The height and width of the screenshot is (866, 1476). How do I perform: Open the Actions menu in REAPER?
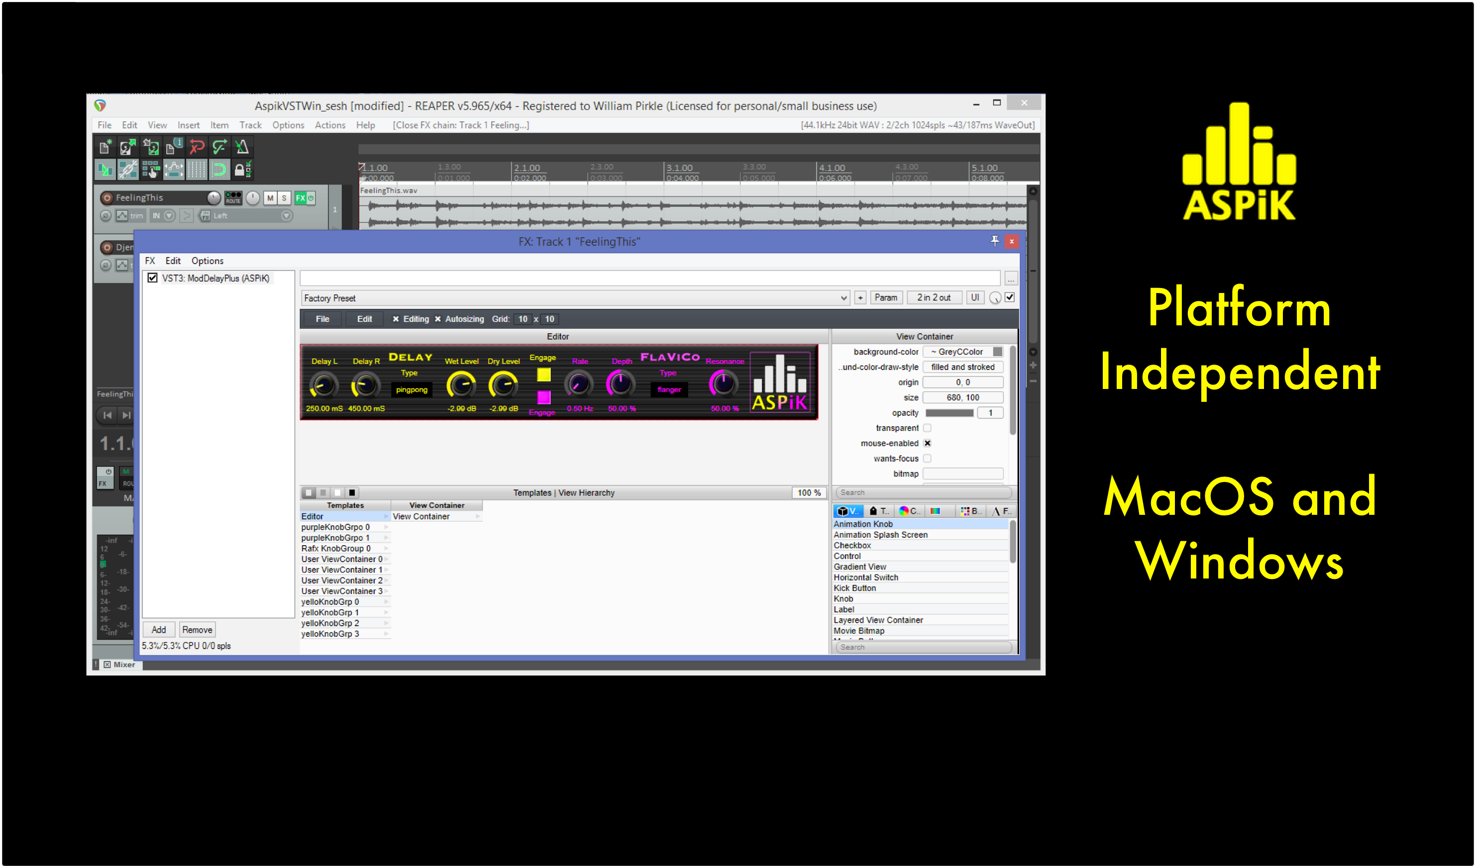pos(330,125)
